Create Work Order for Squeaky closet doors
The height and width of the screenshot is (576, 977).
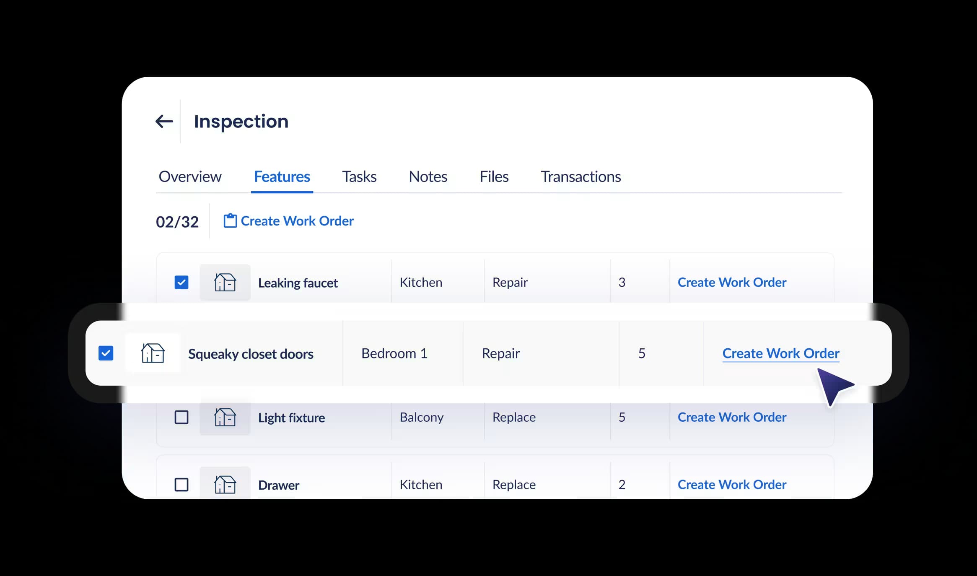(x=781, y=353)
